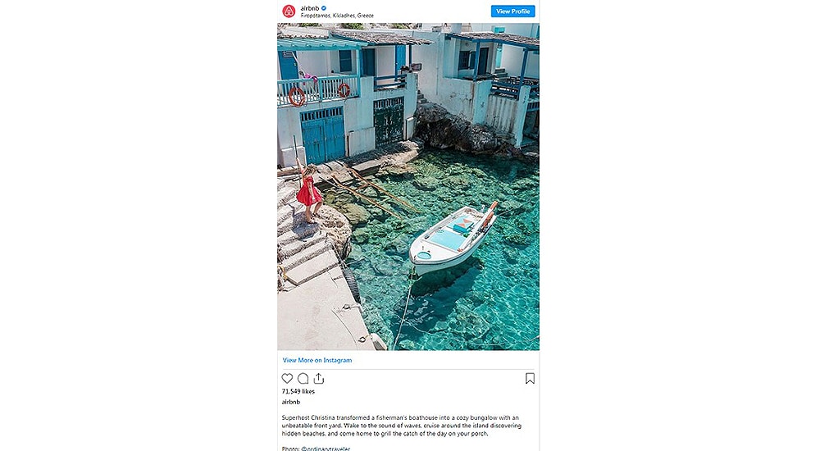
Task: Like the post with the heart icon
Action: [x=287, y=379]
